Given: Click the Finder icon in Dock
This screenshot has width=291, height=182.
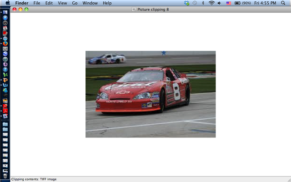Looking at the screenshot, I should [x=5, y=12].
